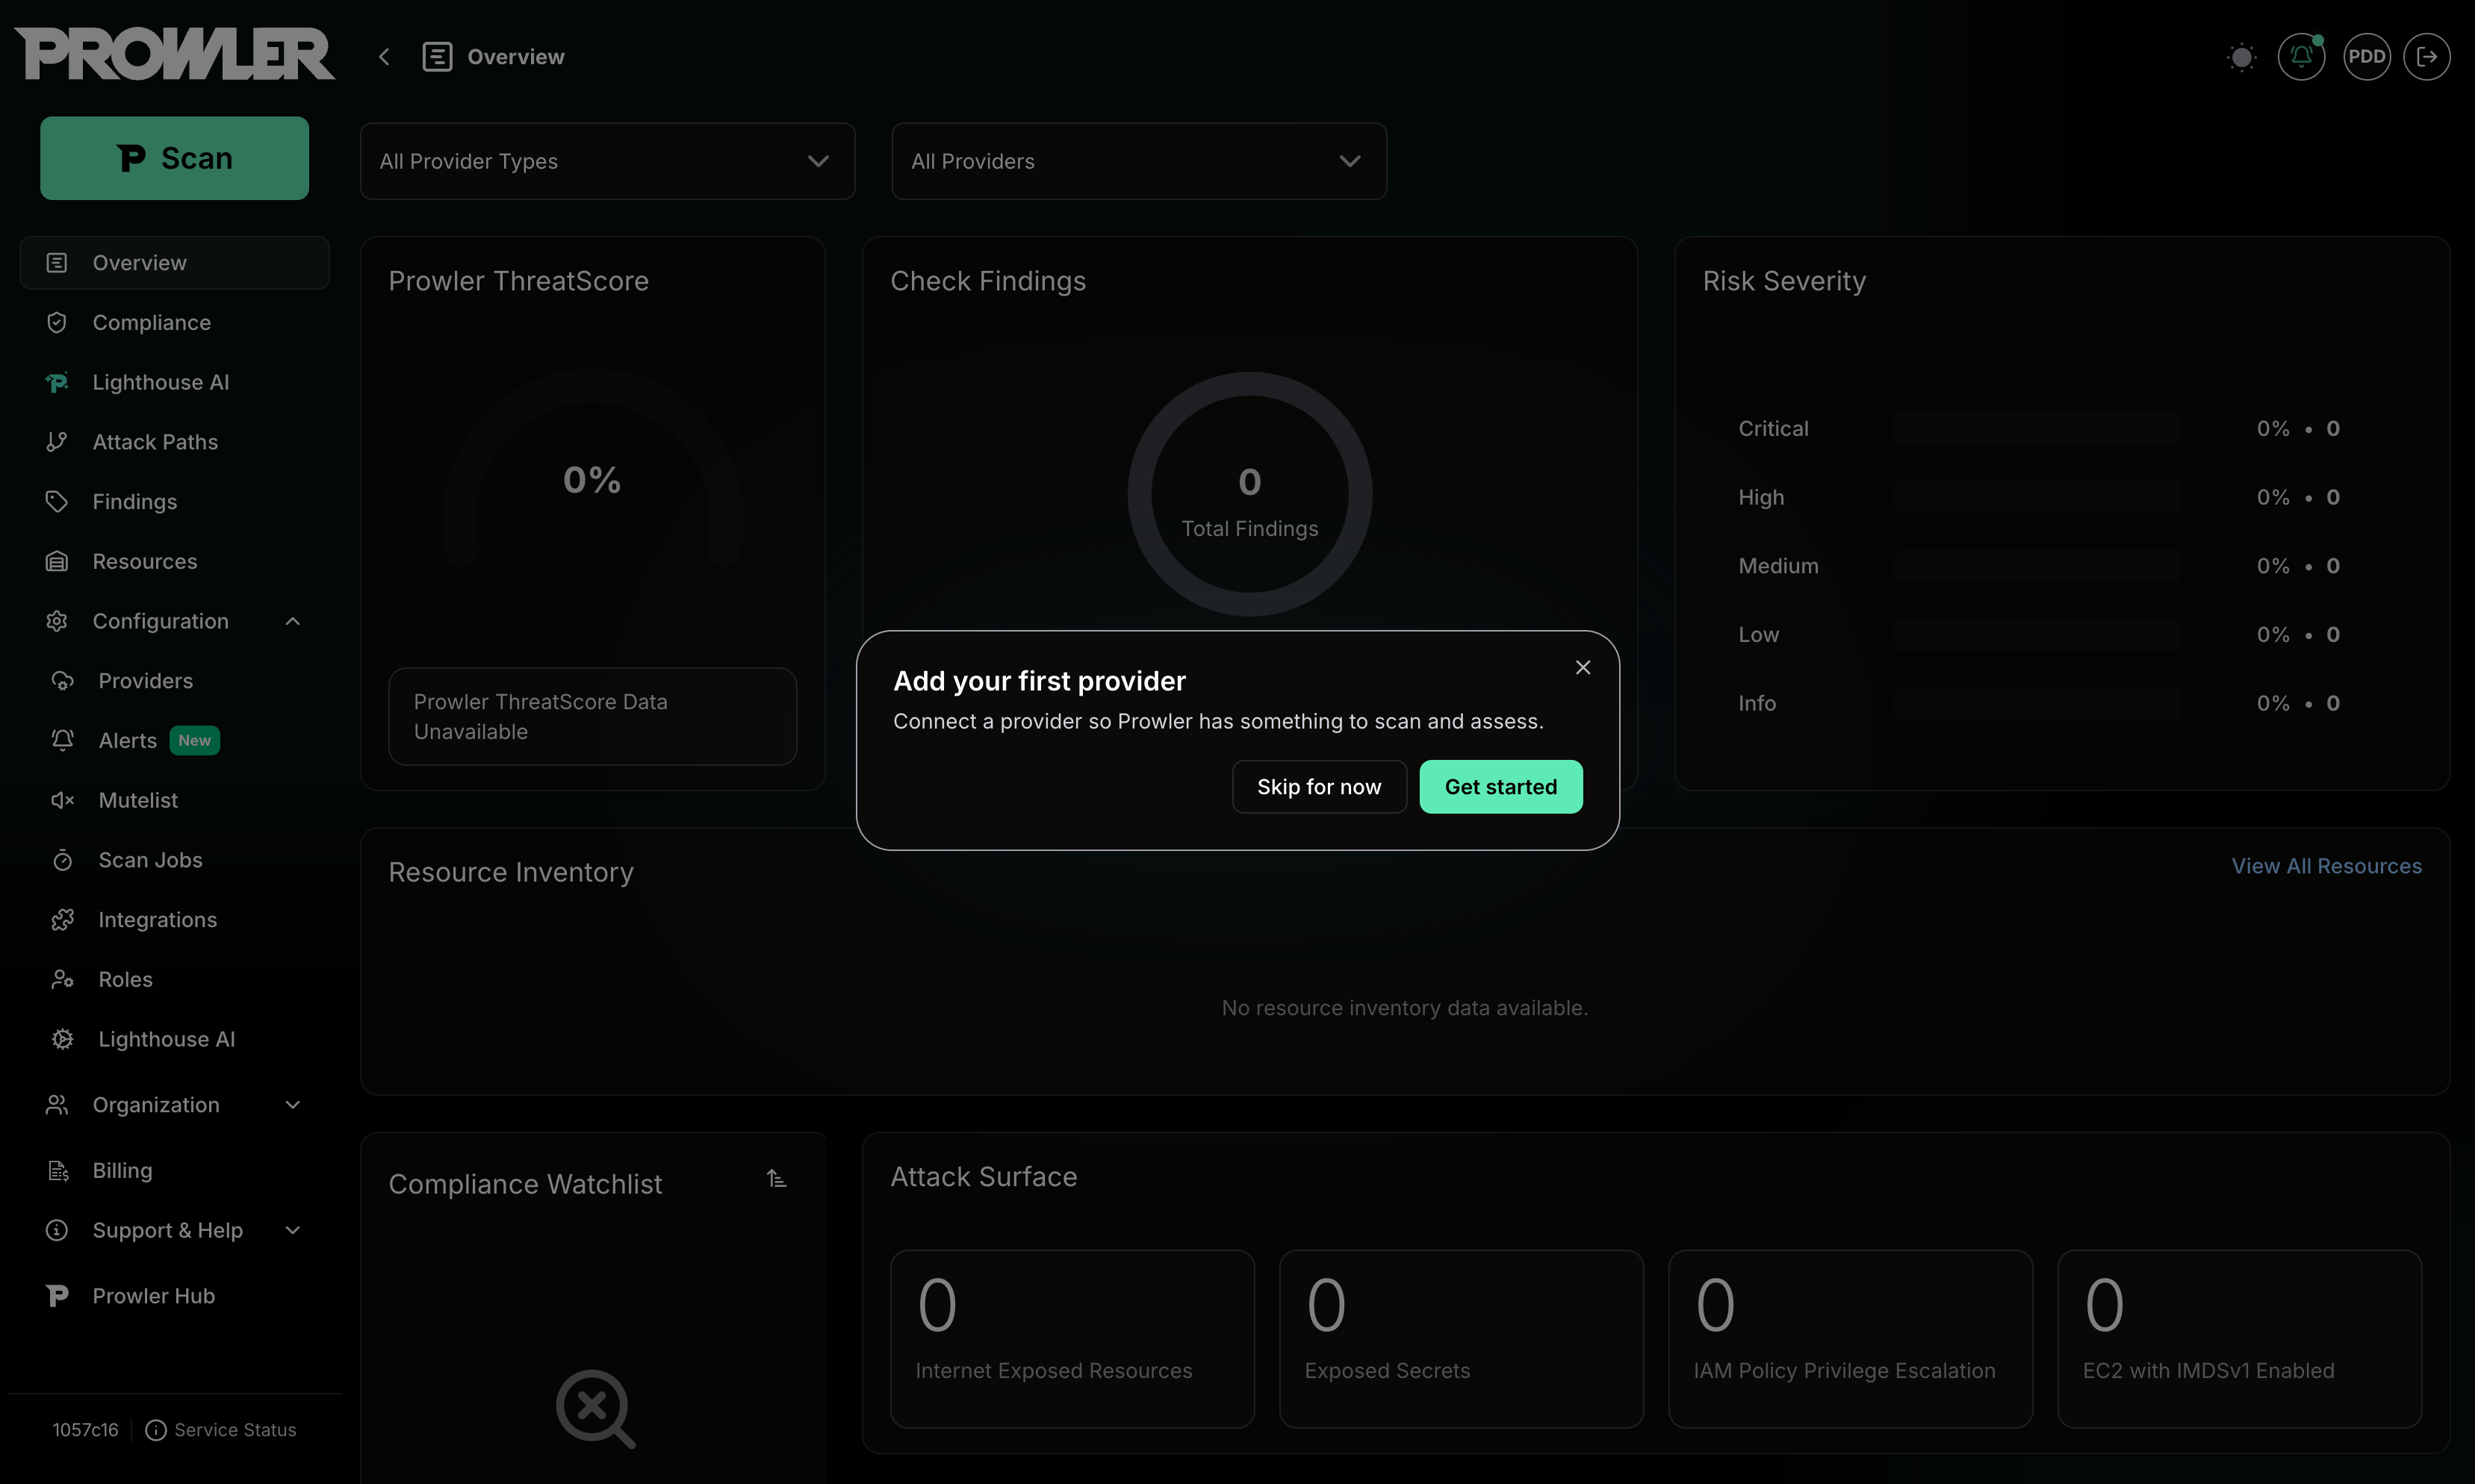2475x1484 pixels.
Task: Click the Exposed Secrets card
Action: [x=1461, y=1339]
